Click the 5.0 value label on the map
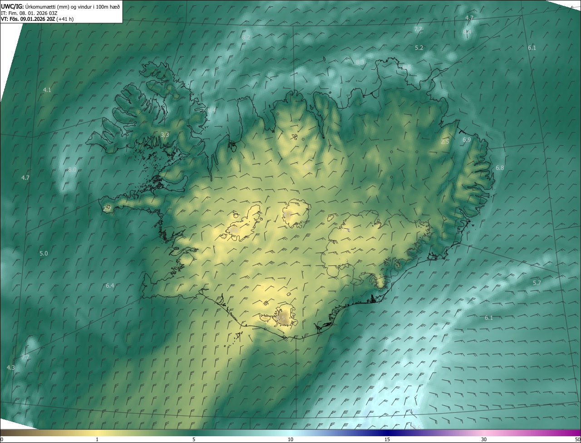The image size is (581, 443). coord(44,254)
